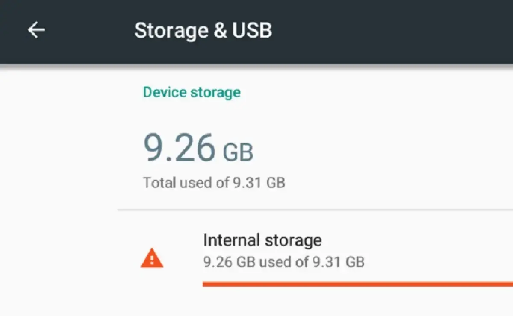Tap the back arrow in the header
This screenshot has height=316, width=513.
[36, 30]
